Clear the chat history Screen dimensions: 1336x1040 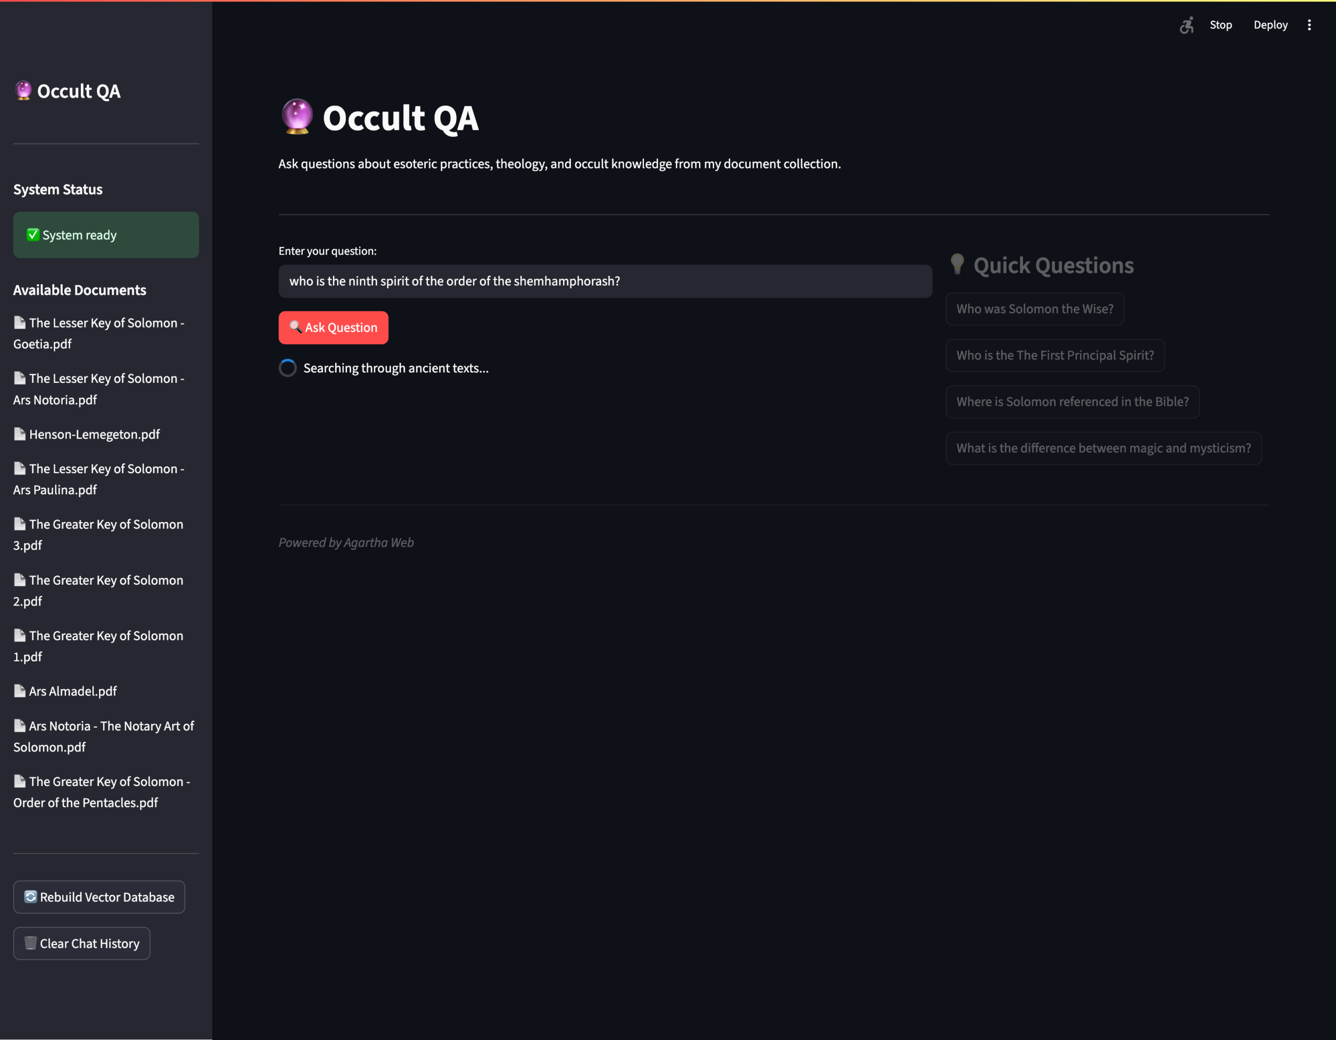pos(82,944)
